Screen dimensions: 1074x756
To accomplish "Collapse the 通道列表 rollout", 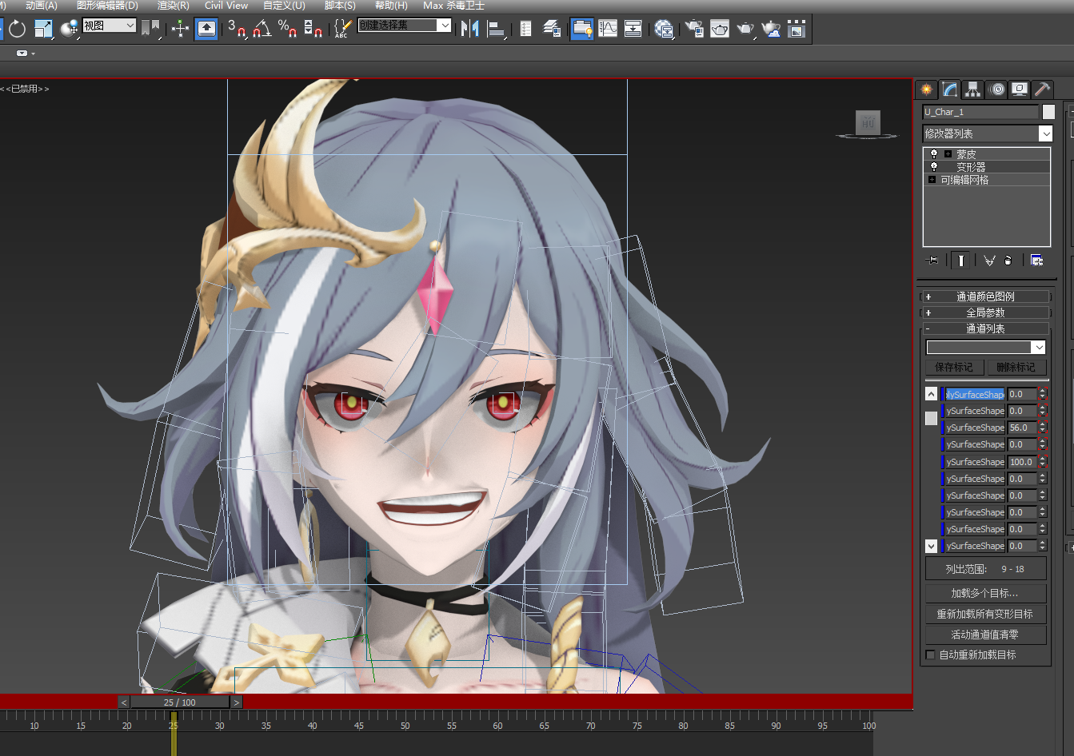I will 985,328.
